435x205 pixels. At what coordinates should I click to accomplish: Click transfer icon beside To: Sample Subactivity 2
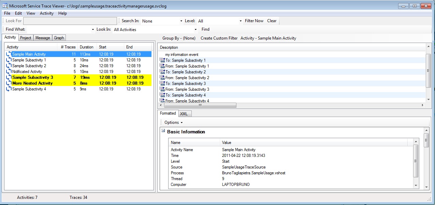[162, 72]
